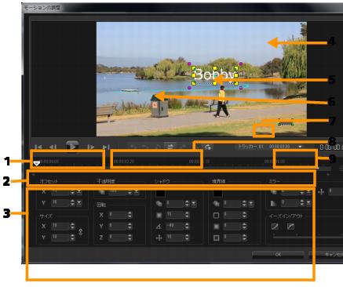Click the Play button in playback controls
The image size is (343, 287).
click(x=72, y=147)
